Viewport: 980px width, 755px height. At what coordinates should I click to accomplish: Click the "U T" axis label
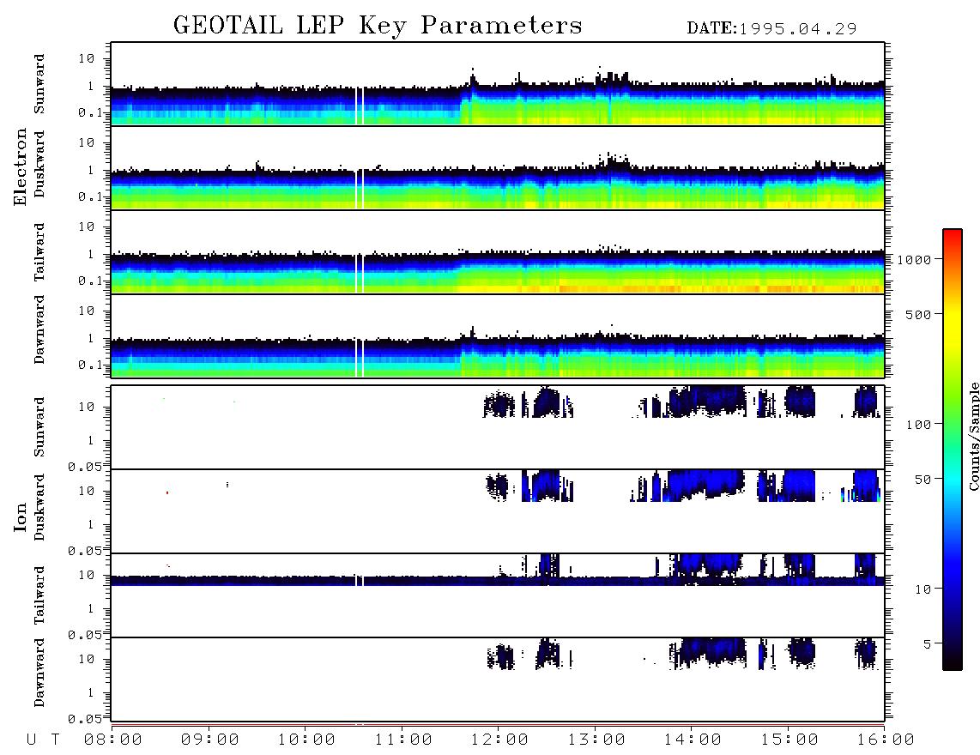pos(43,740)
